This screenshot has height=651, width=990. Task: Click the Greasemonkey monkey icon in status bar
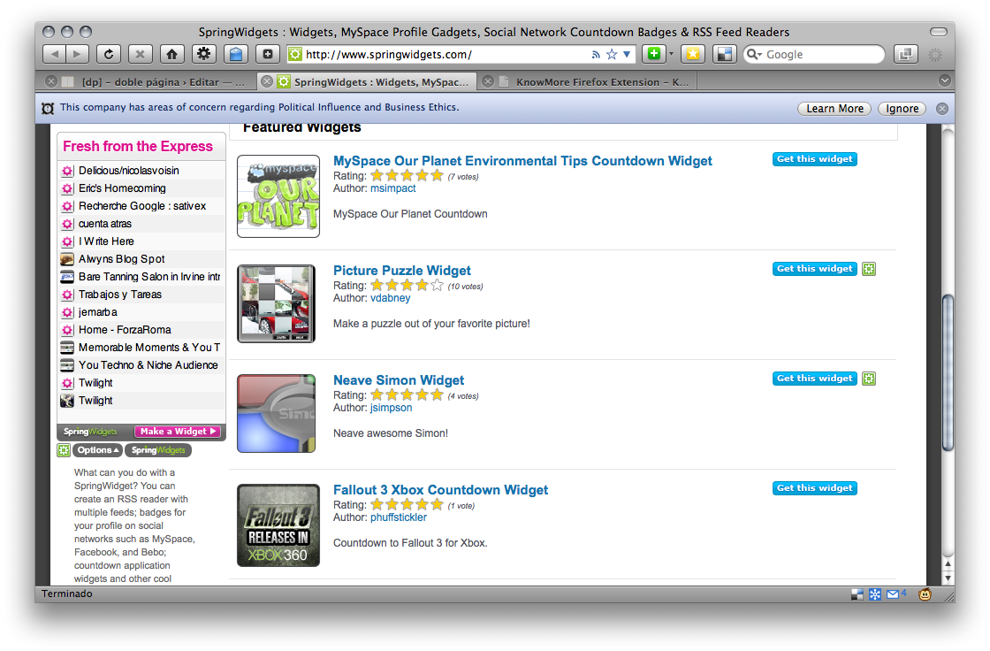(925, 594)
